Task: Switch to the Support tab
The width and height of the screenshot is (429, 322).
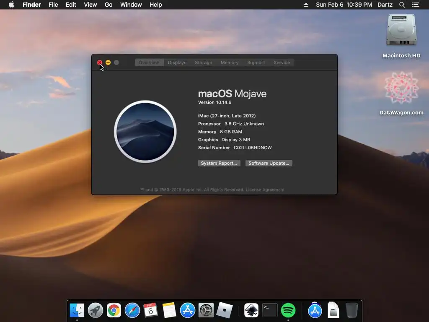Action: [256, 62]
